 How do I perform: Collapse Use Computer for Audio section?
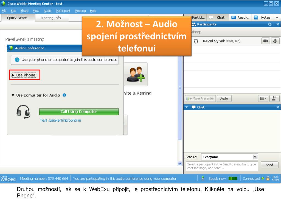13,95
